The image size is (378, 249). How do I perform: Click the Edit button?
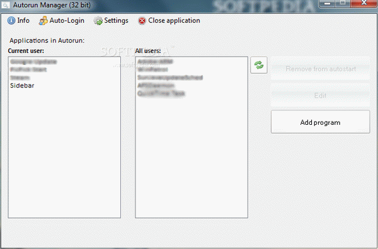pyautogui.click(x=321, y=96)
